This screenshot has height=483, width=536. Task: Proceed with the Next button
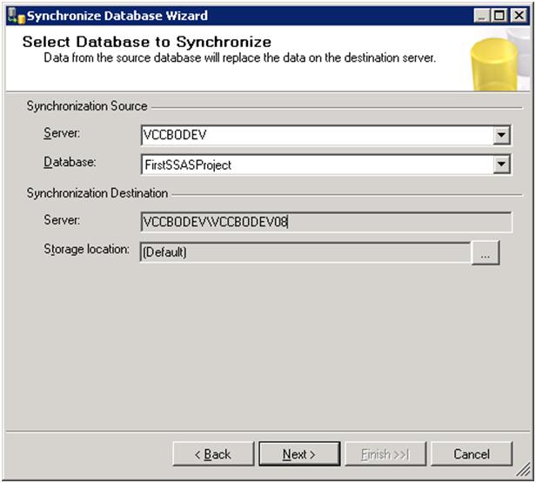point(299,454)
